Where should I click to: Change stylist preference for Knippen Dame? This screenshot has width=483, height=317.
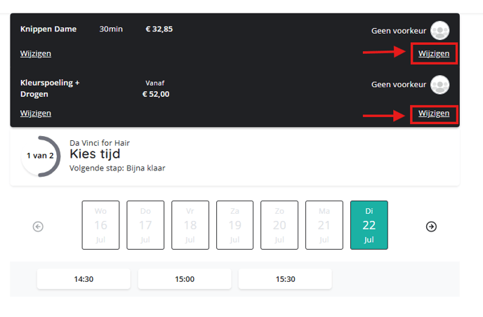(x=434, y=54)
